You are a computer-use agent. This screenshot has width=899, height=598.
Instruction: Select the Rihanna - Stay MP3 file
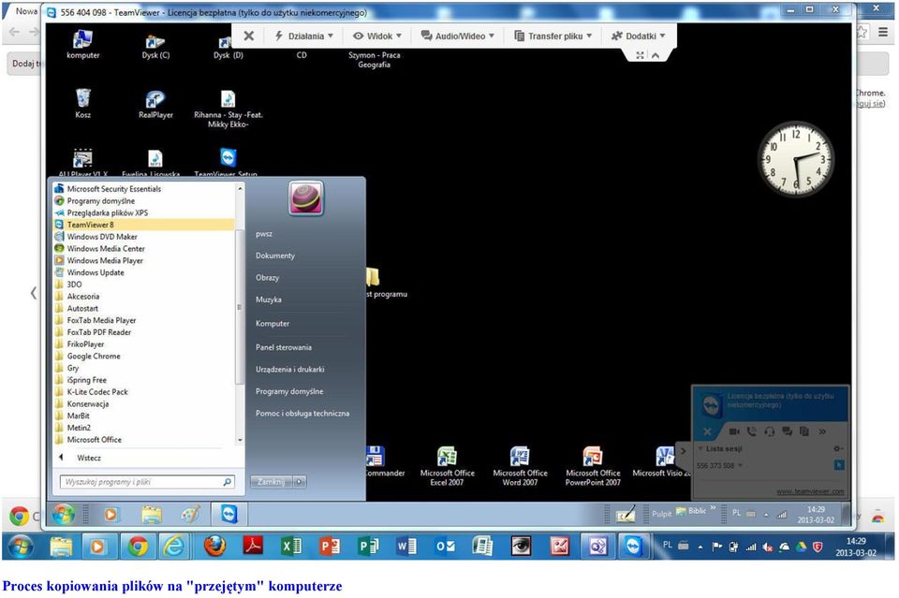coord(228,109)
